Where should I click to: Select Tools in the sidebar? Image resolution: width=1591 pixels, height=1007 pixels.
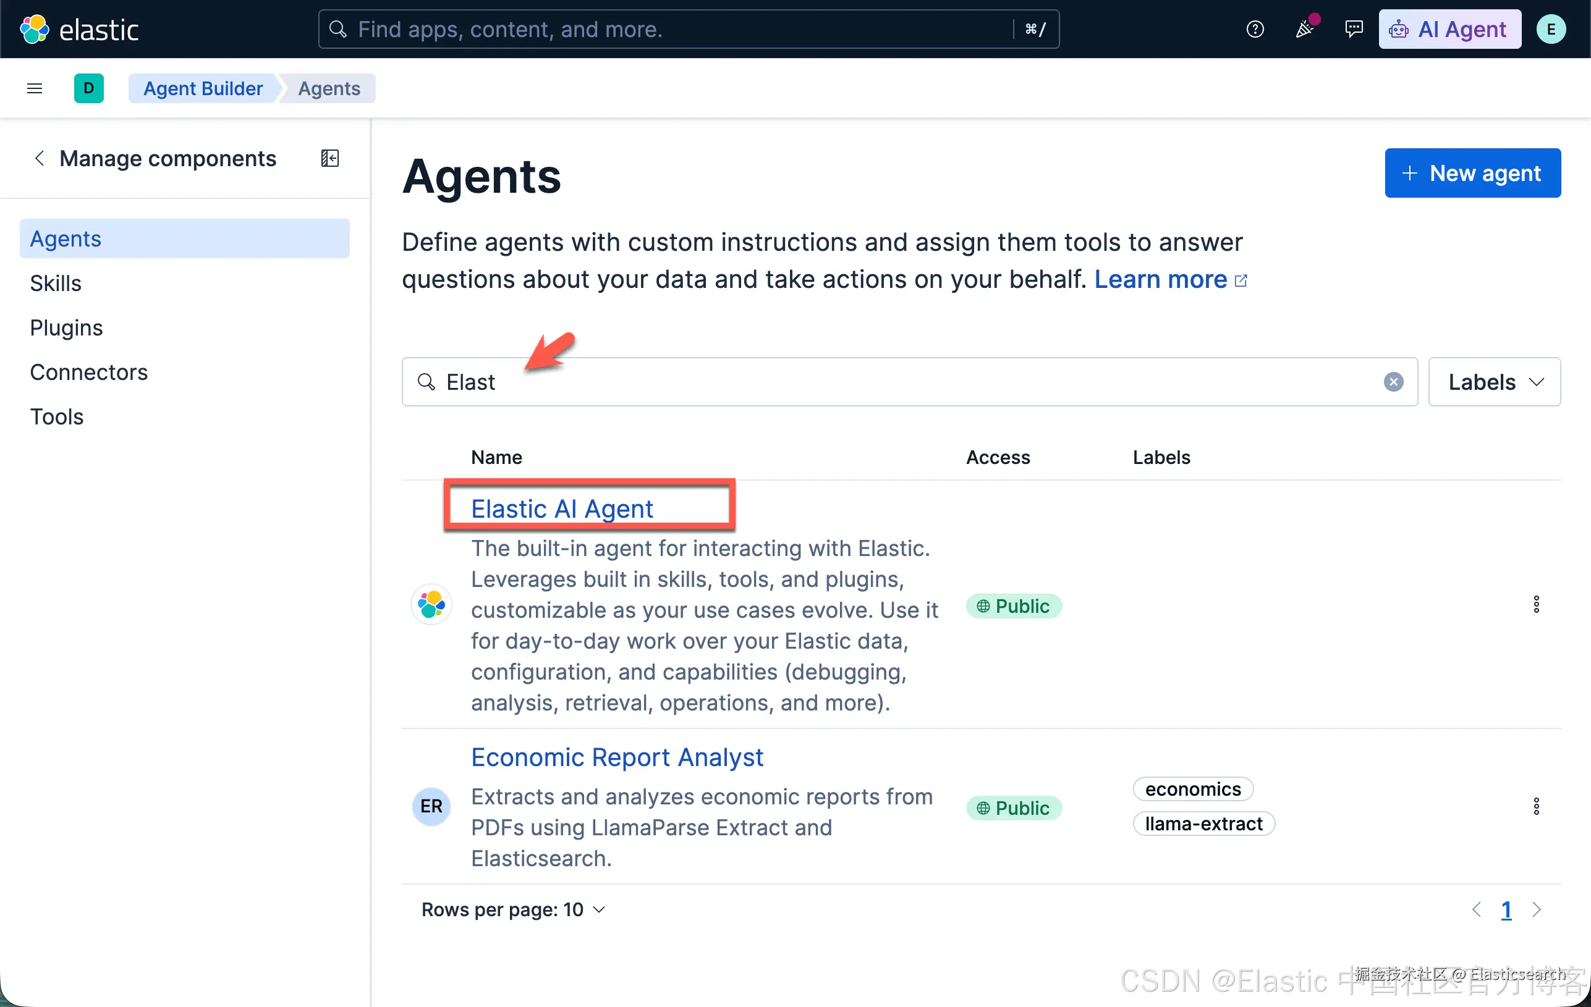pos(57,416)
